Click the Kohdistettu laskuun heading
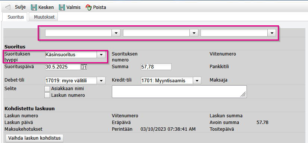The width and height of the screenshot is (308, 143). (x=29, y=108)
